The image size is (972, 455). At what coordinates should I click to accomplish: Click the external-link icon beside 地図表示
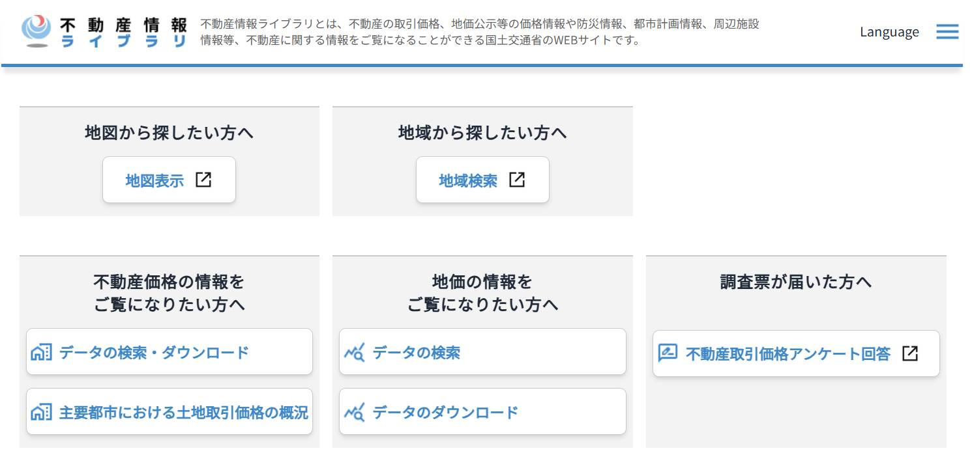tap(204, 180)
